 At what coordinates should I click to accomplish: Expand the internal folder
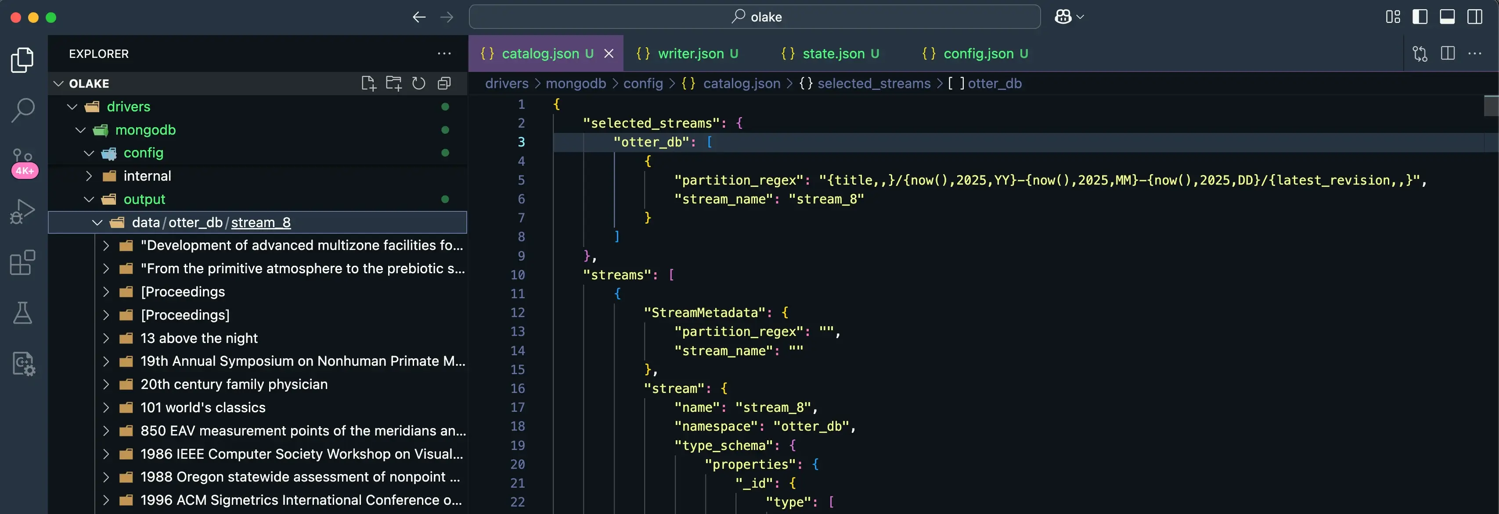coord(147,175)
